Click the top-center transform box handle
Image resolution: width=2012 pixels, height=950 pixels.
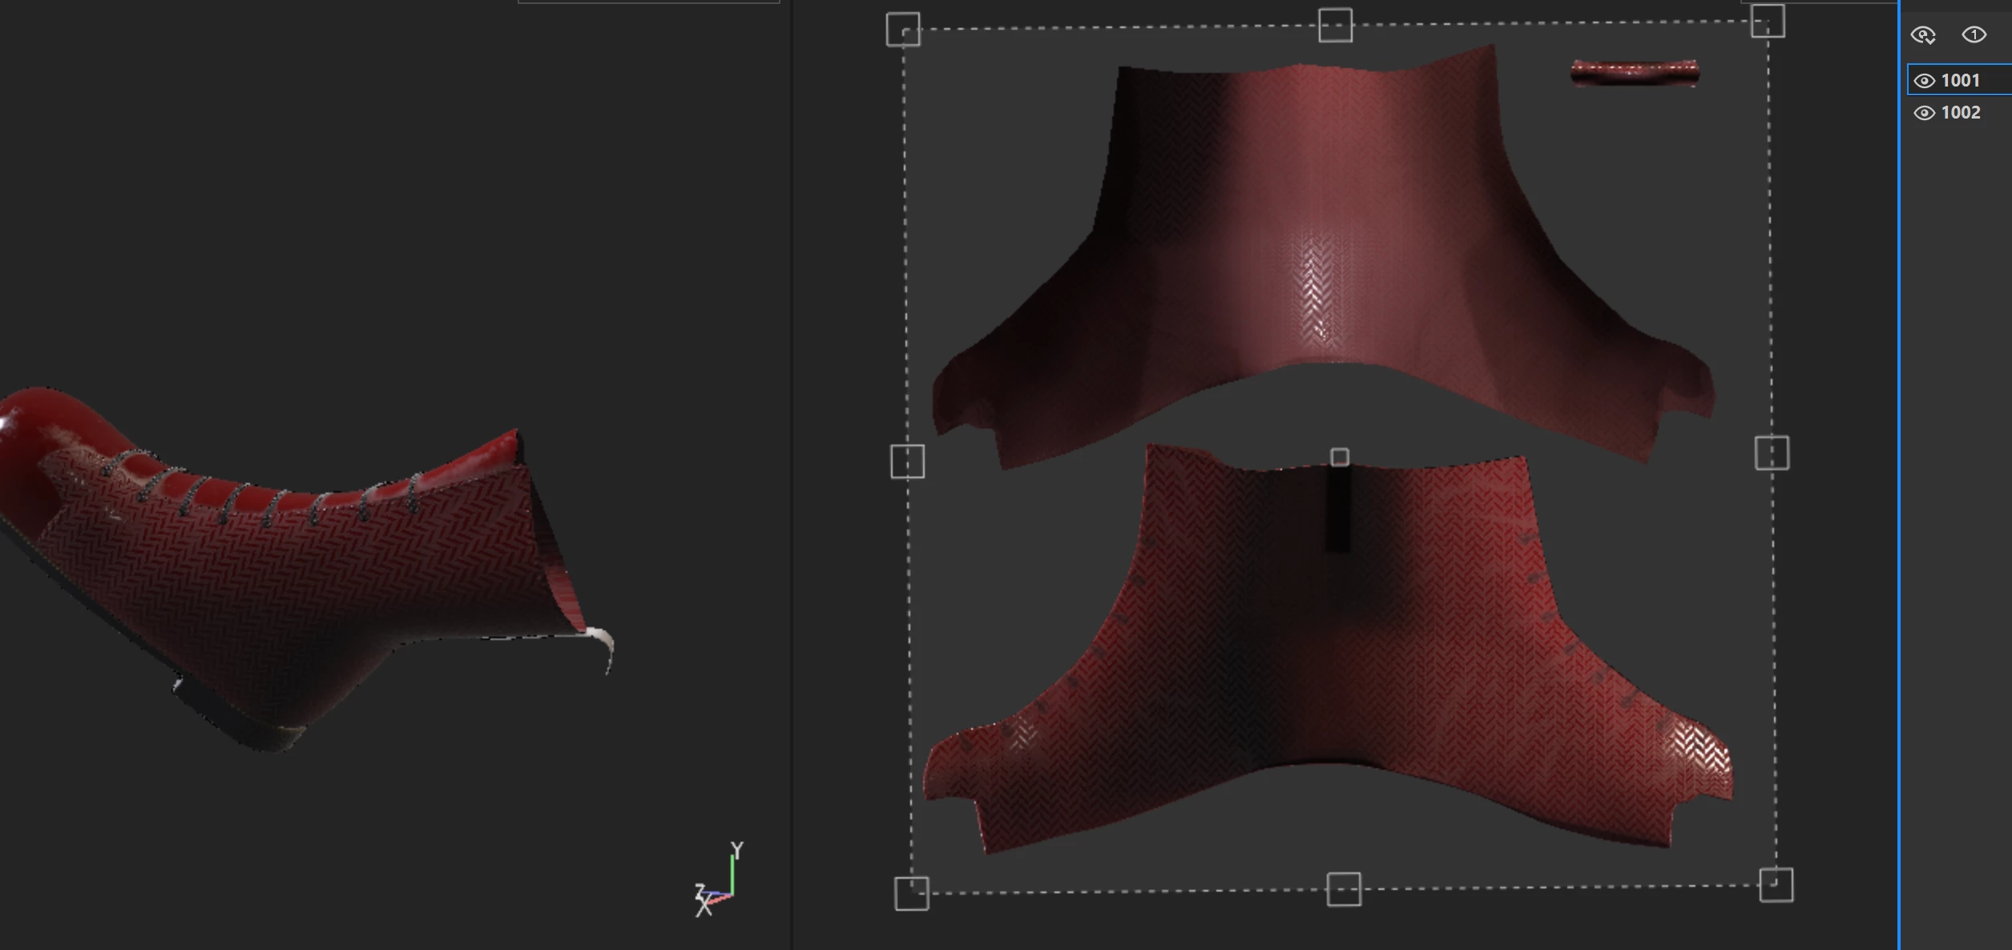click(1335, 26)
